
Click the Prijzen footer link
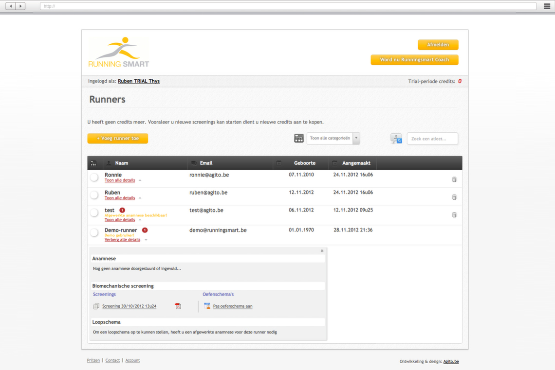click(x=93, y=360)
